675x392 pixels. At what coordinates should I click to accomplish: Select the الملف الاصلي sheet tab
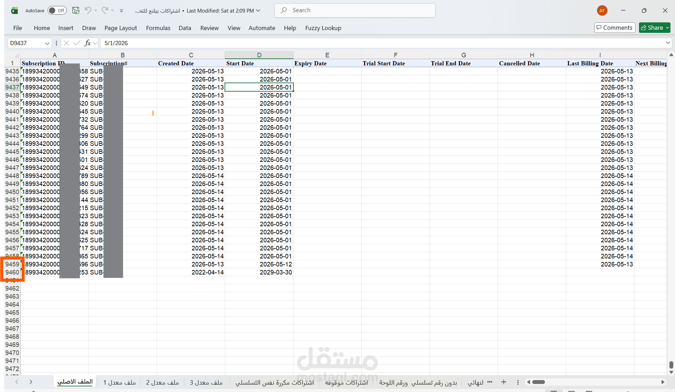[75, 382]
